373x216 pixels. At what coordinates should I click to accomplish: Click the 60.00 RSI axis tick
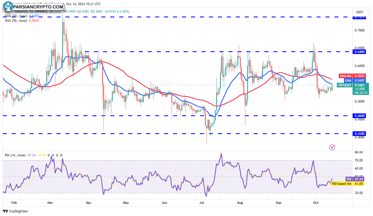tap(359, 169)
